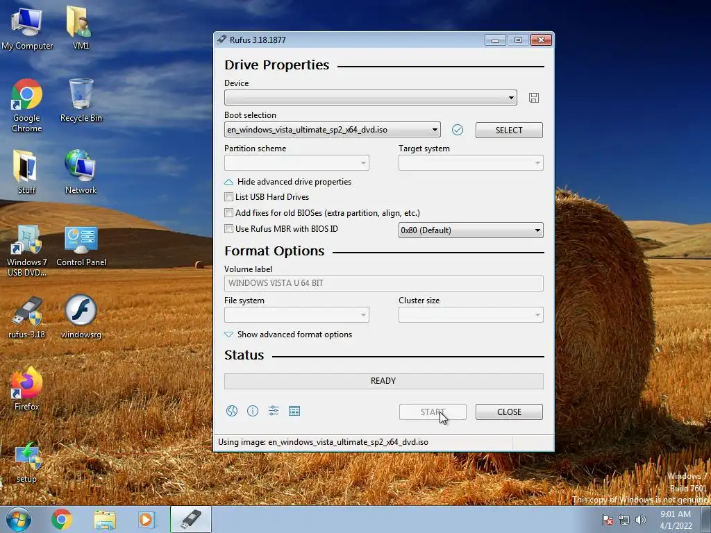
Task: Expand Show advanced format options
Action: 288,335
